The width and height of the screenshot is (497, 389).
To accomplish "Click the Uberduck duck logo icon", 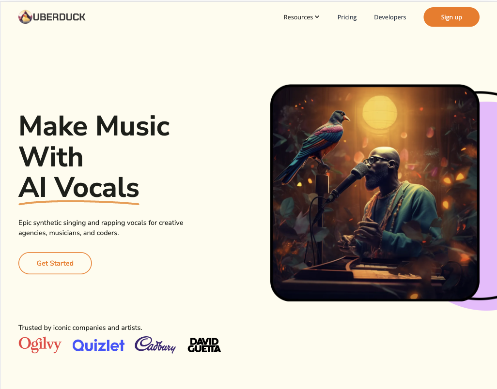I will click(x=25, y=17).
